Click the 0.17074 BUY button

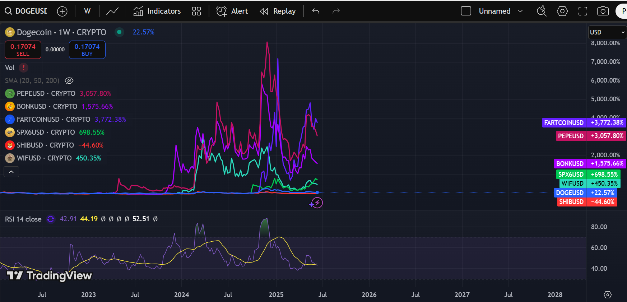[x=87, y=50]
